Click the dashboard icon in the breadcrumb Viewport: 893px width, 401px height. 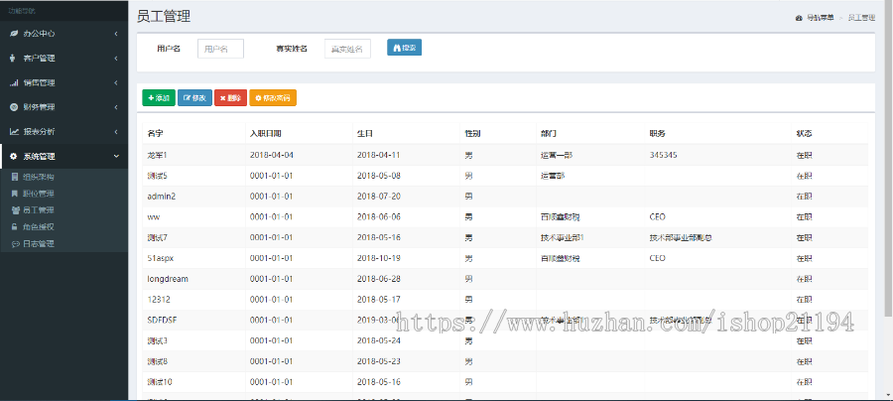click(x=799, y=18)
